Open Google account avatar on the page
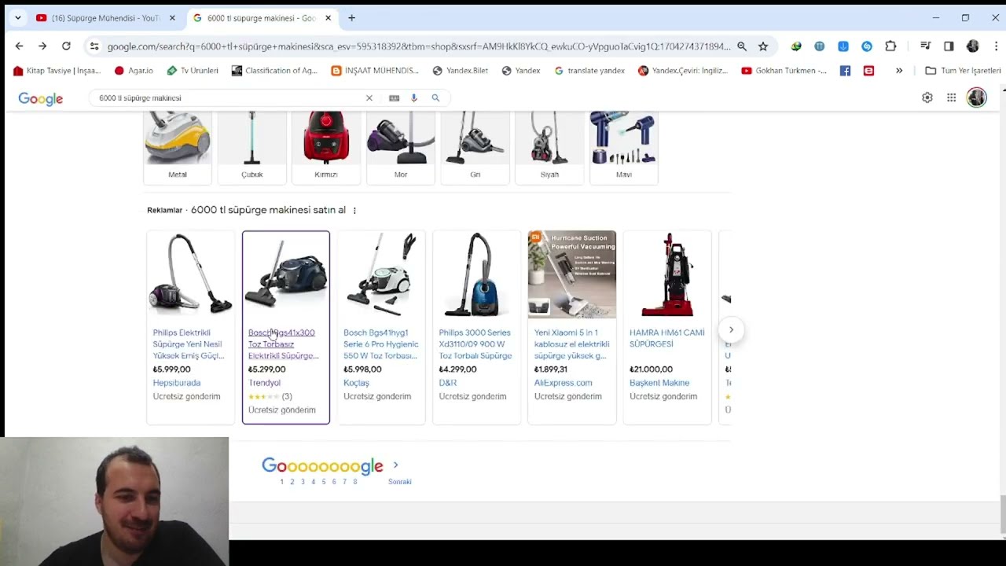Image resolution: width=1006 pixels, height=566 pixels. (x=977, y=97)
